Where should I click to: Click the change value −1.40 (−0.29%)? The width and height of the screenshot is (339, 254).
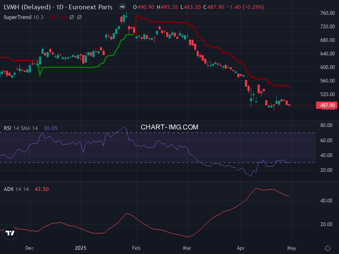245,7
